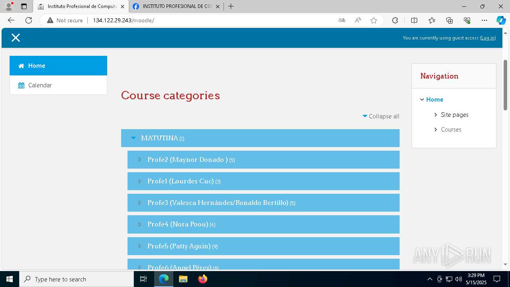Close the Instituto Profesional Moodle tab

pyautogui.click(x=122, y=6)
